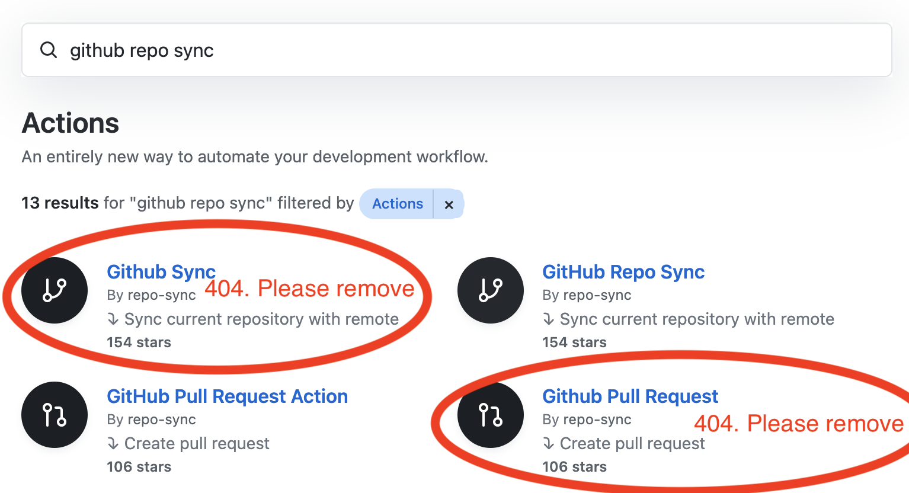Click '106 stars' under GitHub Pull Request Action
909x493 pixels.
(x=139, y=467)
